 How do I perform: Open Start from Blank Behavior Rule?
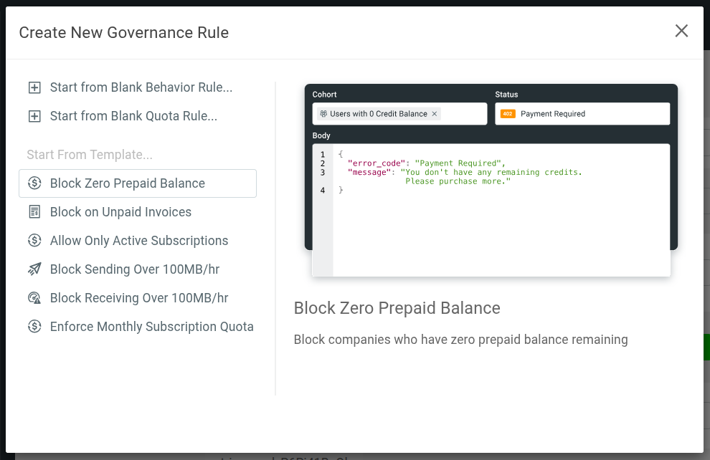(141, 87)
